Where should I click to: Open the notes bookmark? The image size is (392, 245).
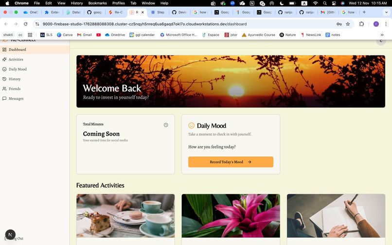(x=333, y=35)
